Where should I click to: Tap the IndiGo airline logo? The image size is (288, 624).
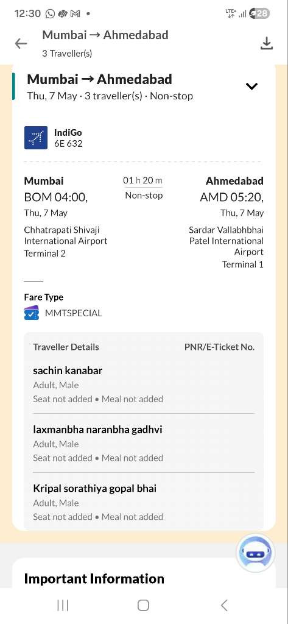[36, 138]
